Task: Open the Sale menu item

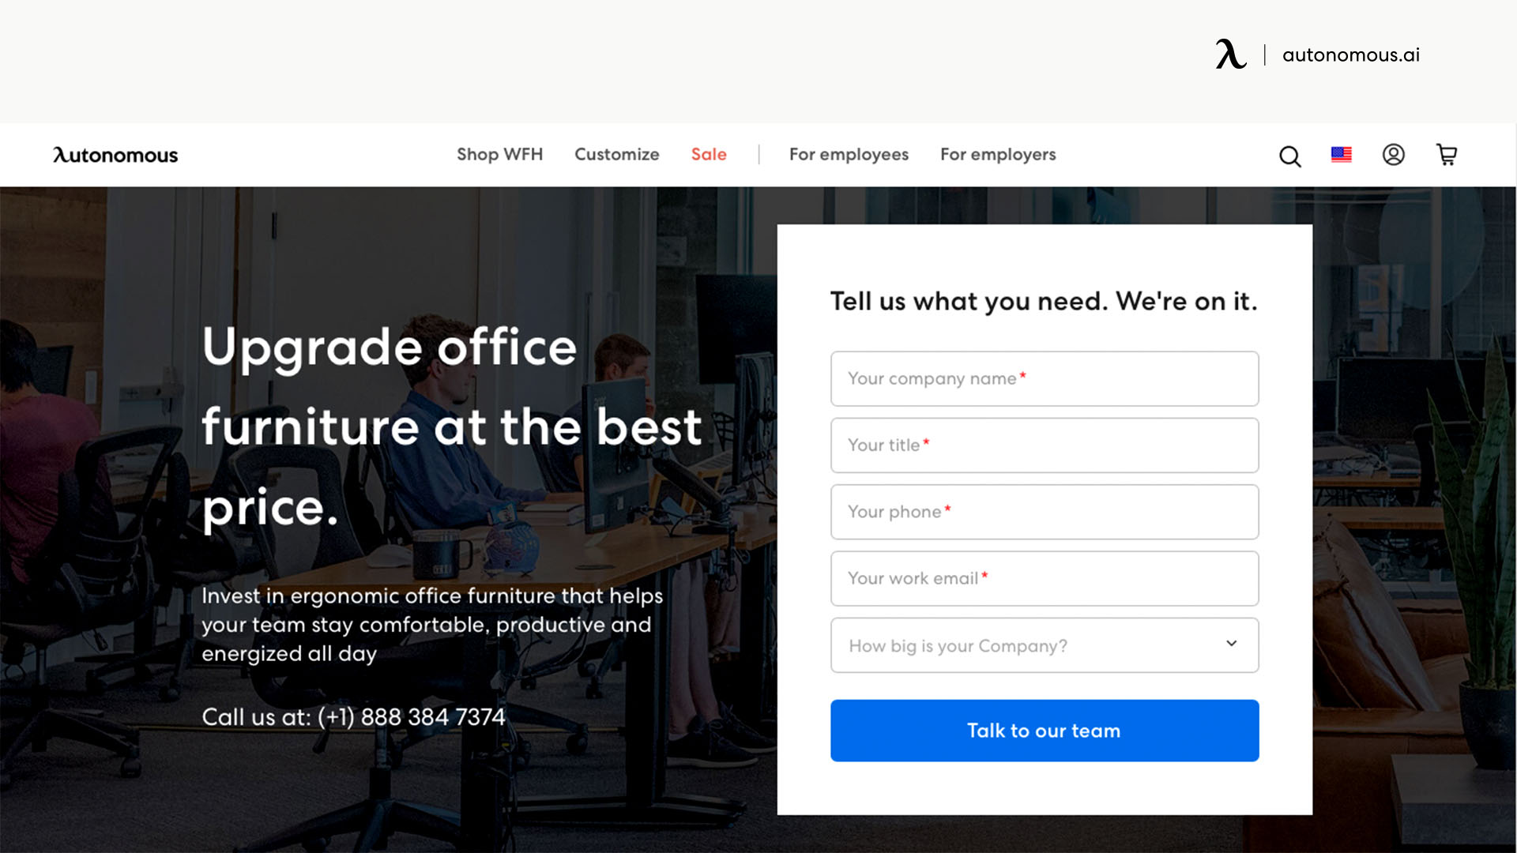Action: [x=709, y=154]
